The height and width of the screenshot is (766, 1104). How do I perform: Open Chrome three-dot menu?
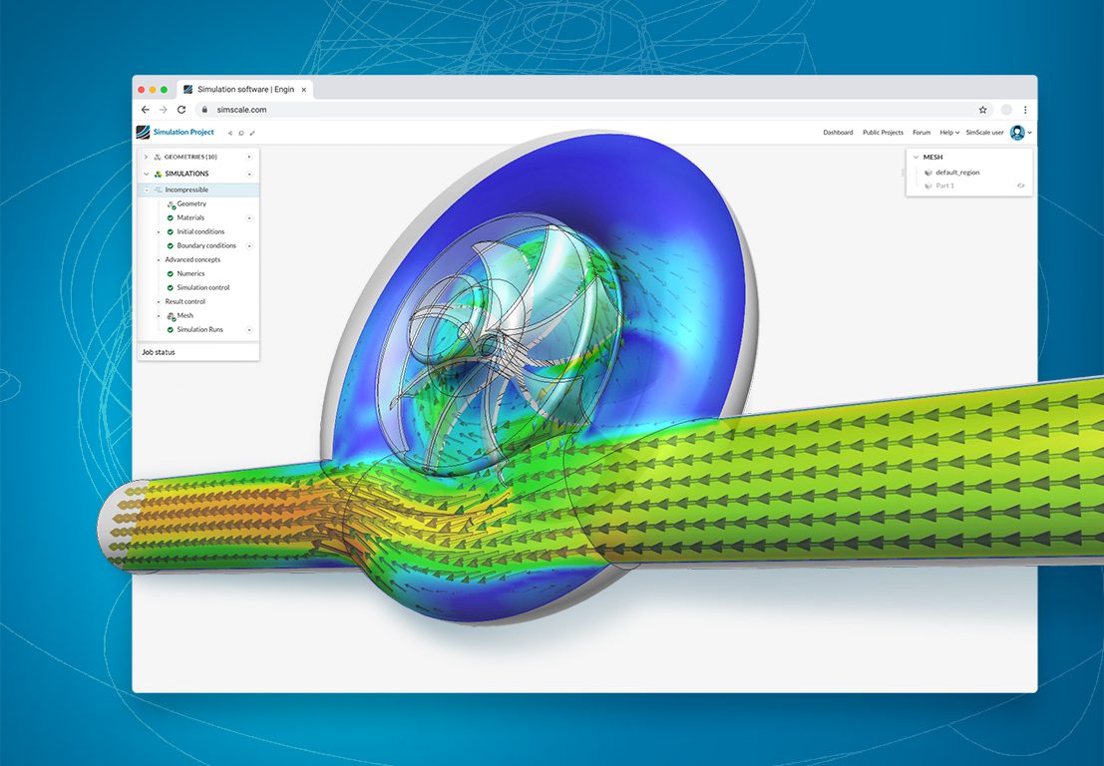click(1025, 110)
